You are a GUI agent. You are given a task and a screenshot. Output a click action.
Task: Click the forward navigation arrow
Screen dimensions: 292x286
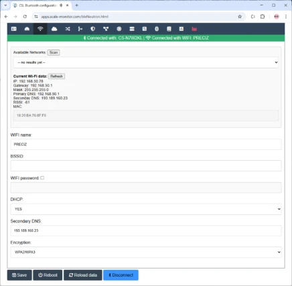pos(15,17)
